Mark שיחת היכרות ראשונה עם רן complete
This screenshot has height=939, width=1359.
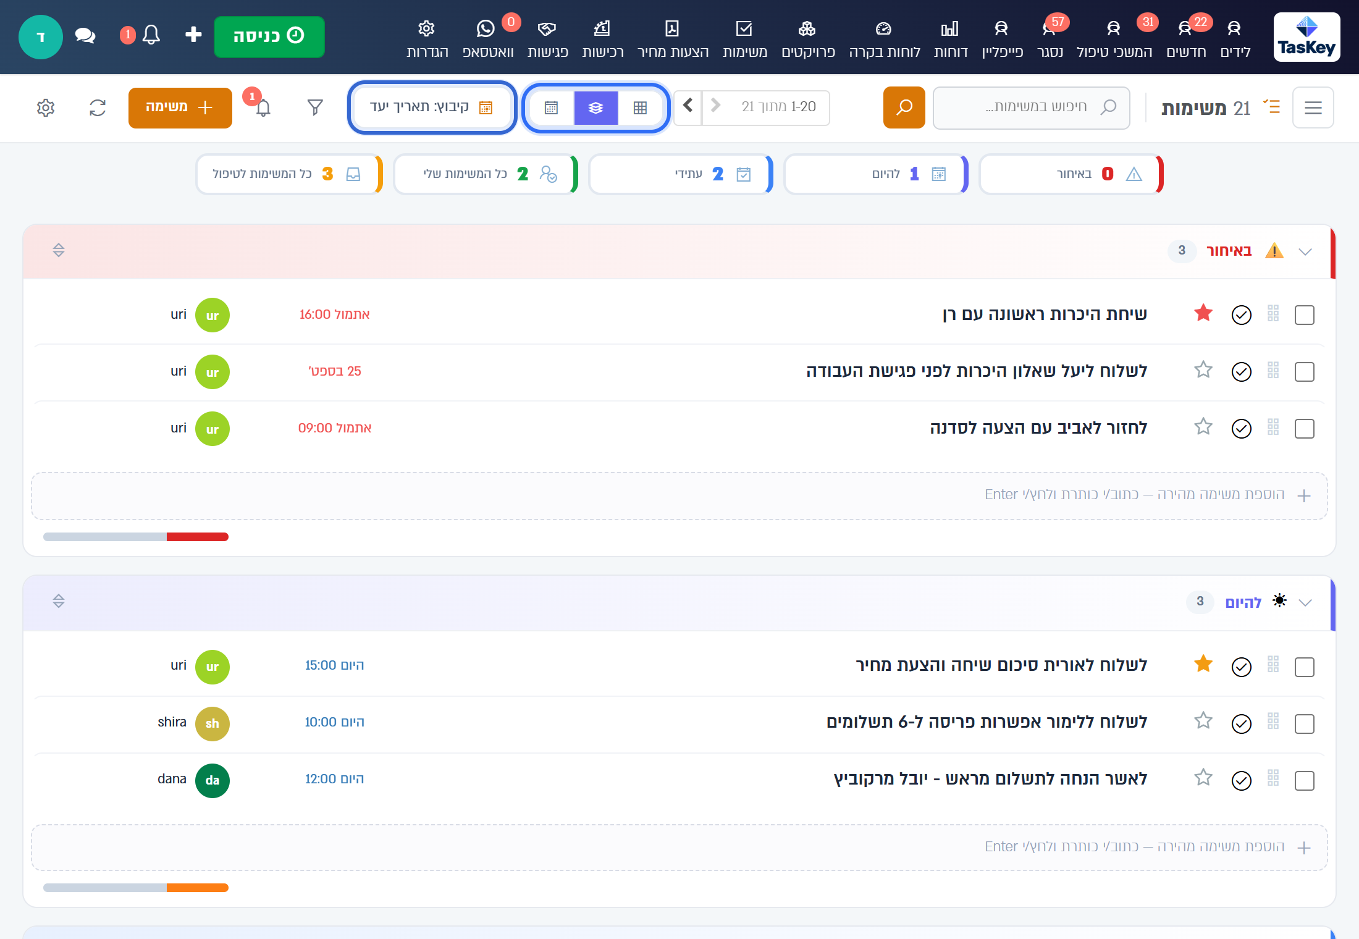[1242, 315]
